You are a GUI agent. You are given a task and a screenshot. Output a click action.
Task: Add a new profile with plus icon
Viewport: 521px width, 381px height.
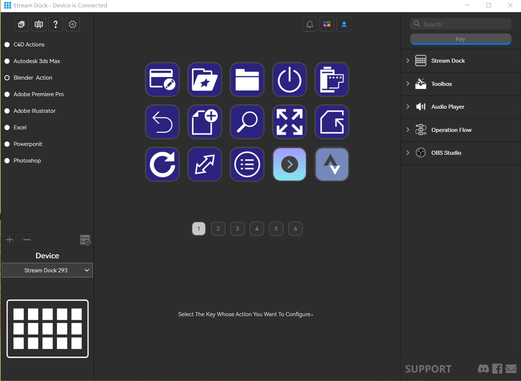pos(10,240)
